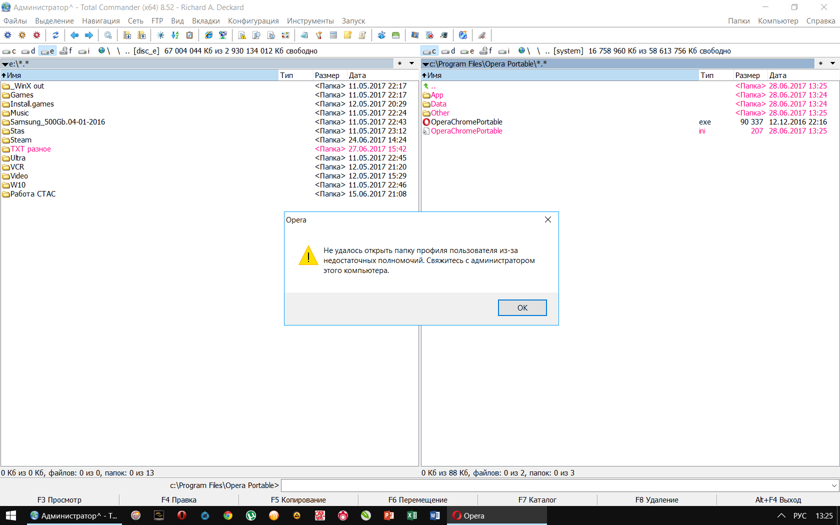Confirm Opera error dialog with OK
Viewport: 840px width, 525px height.
point(522,308)
